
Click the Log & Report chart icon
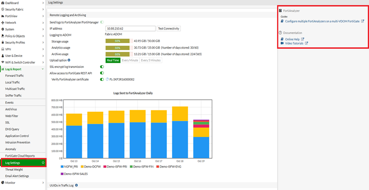pos(3,69)
